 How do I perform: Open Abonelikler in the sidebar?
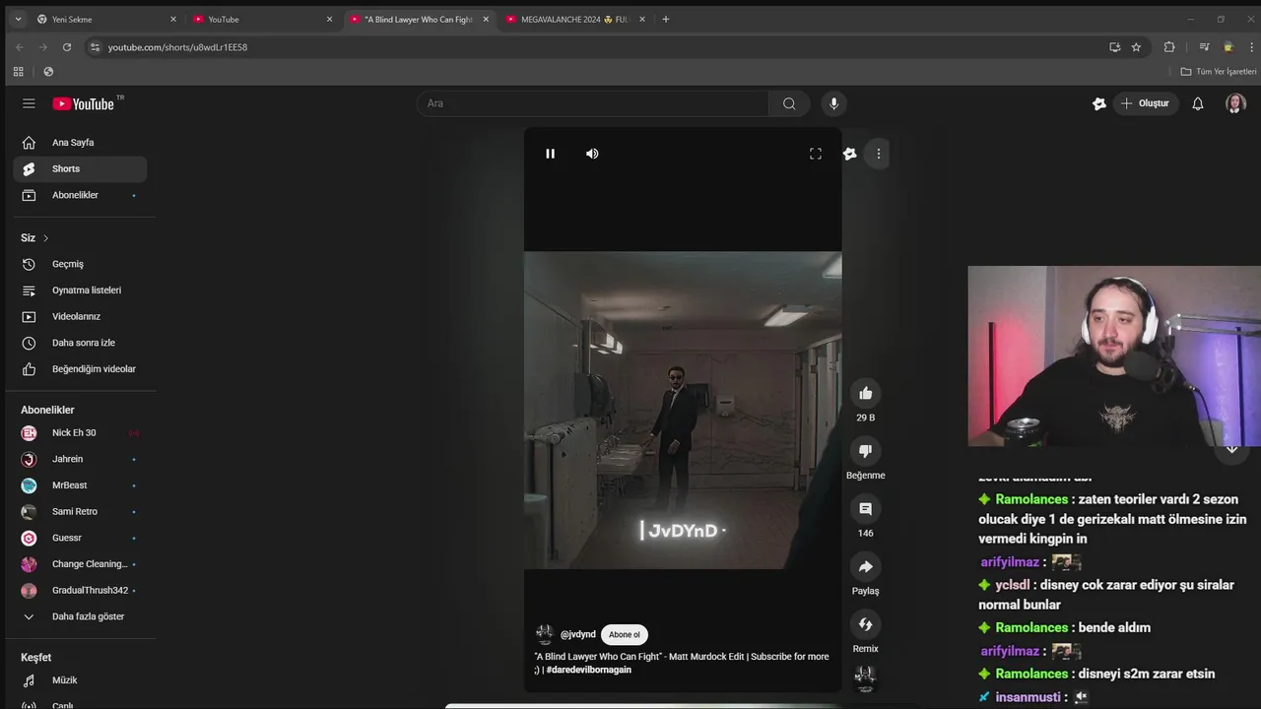point(80,195)
